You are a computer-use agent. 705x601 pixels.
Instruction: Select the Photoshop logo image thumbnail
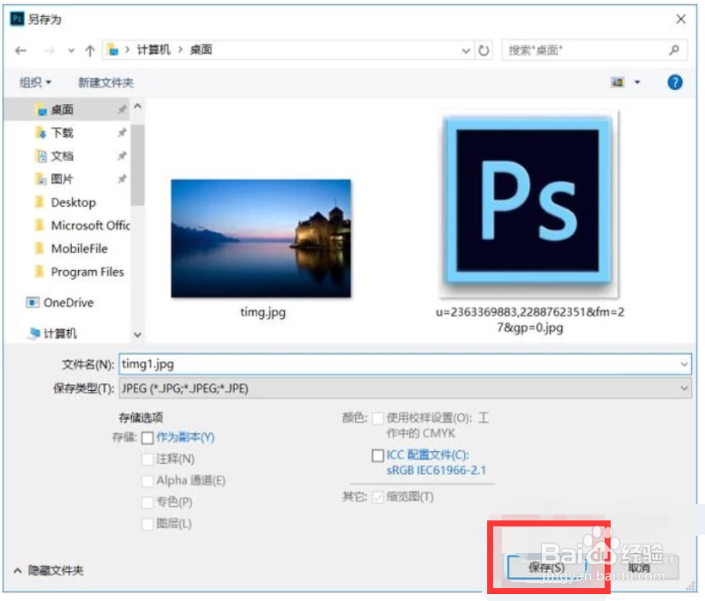527,203
